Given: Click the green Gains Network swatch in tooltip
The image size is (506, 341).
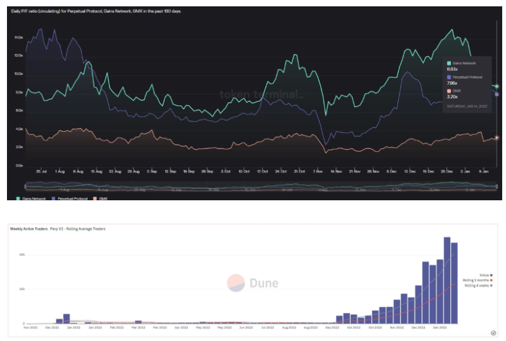Looking at the screenshot, I should click(449, 63).
